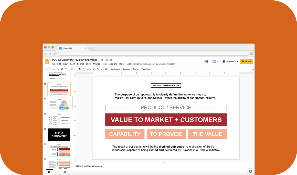
Task: Select slide 16 thumbnail THE IQ DISCOVERY
Action: (59, 135)
